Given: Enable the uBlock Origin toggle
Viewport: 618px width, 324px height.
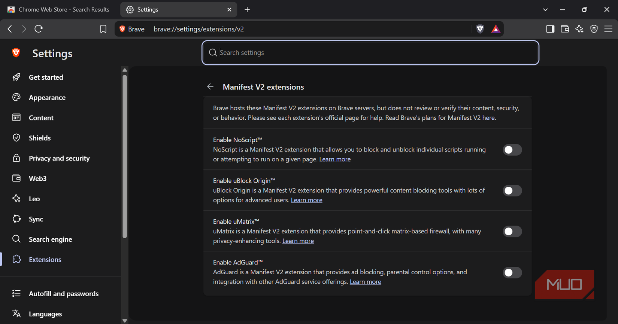Looking at the screenshot, I should tap(512, 191).
